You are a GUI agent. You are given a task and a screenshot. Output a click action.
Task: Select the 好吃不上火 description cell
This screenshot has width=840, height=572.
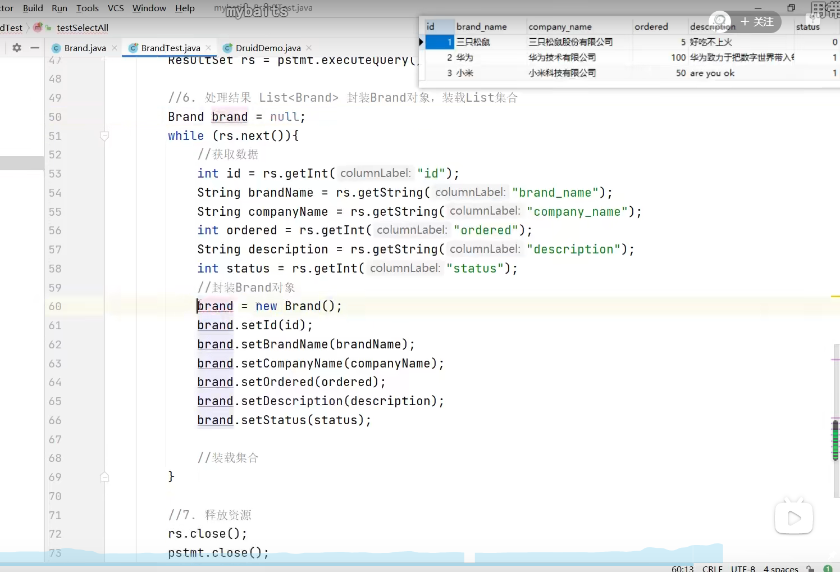point(741,42)
